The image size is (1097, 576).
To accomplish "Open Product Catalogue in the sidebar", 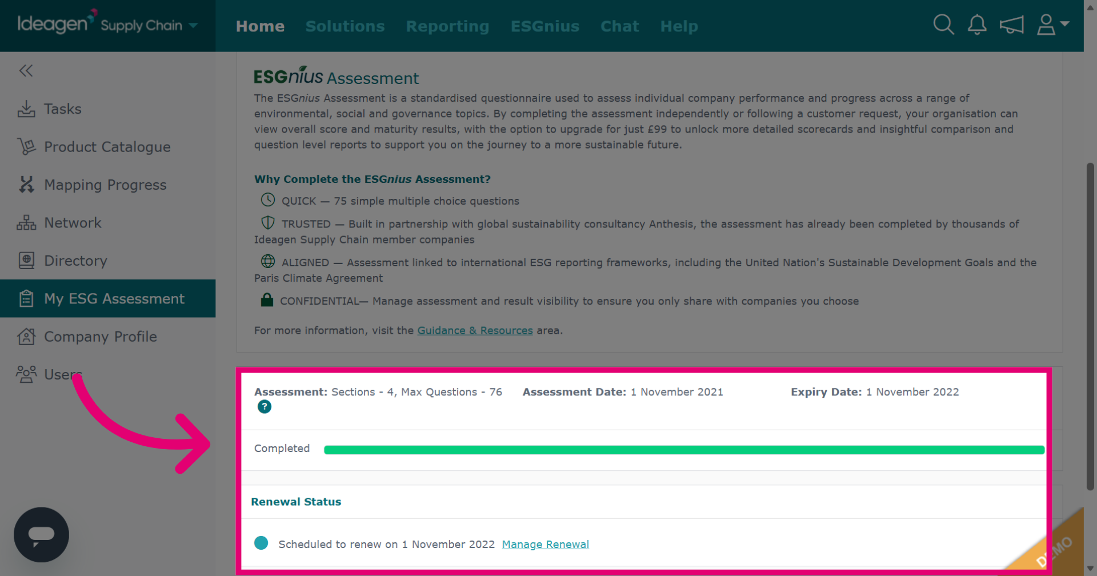I will [x=107, y=147].
